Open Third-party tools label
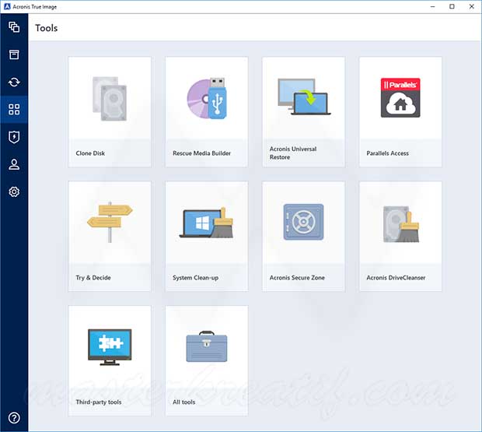 (x=99, y=402)
